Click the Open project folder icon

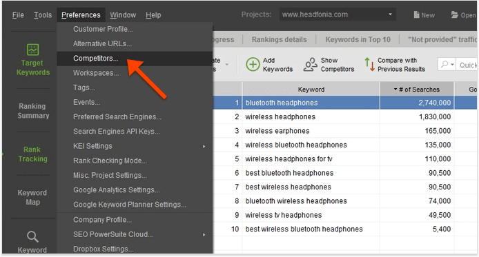coord(455,14)
